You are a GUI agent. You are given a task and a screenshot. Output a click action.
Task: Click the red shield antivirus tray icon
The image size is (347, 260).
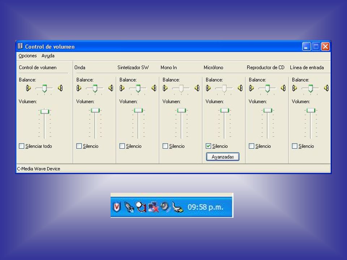pyautogui.click(x=117, y=207)
